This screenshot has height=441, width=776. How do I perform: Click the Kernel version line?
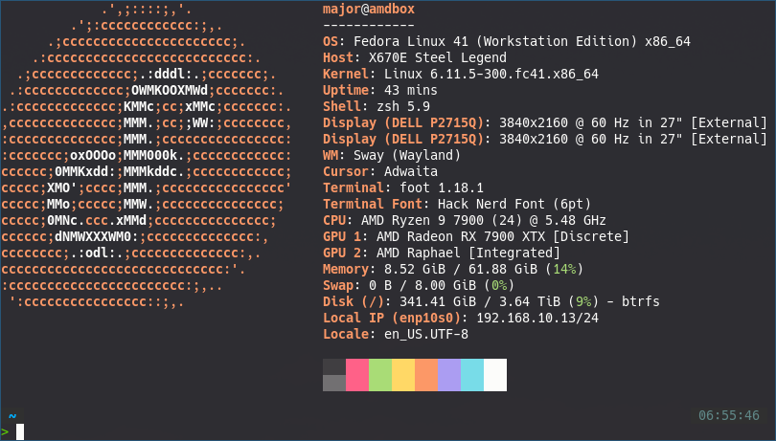tap(461, 74)
